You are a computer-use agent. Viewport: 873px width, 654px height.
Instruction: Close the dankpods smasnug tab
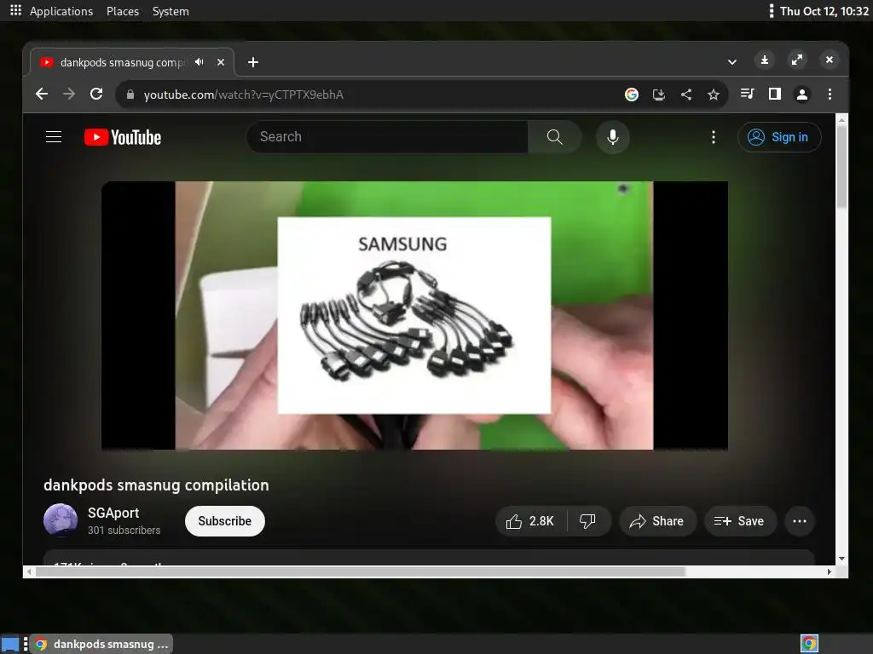click(221, 62)
